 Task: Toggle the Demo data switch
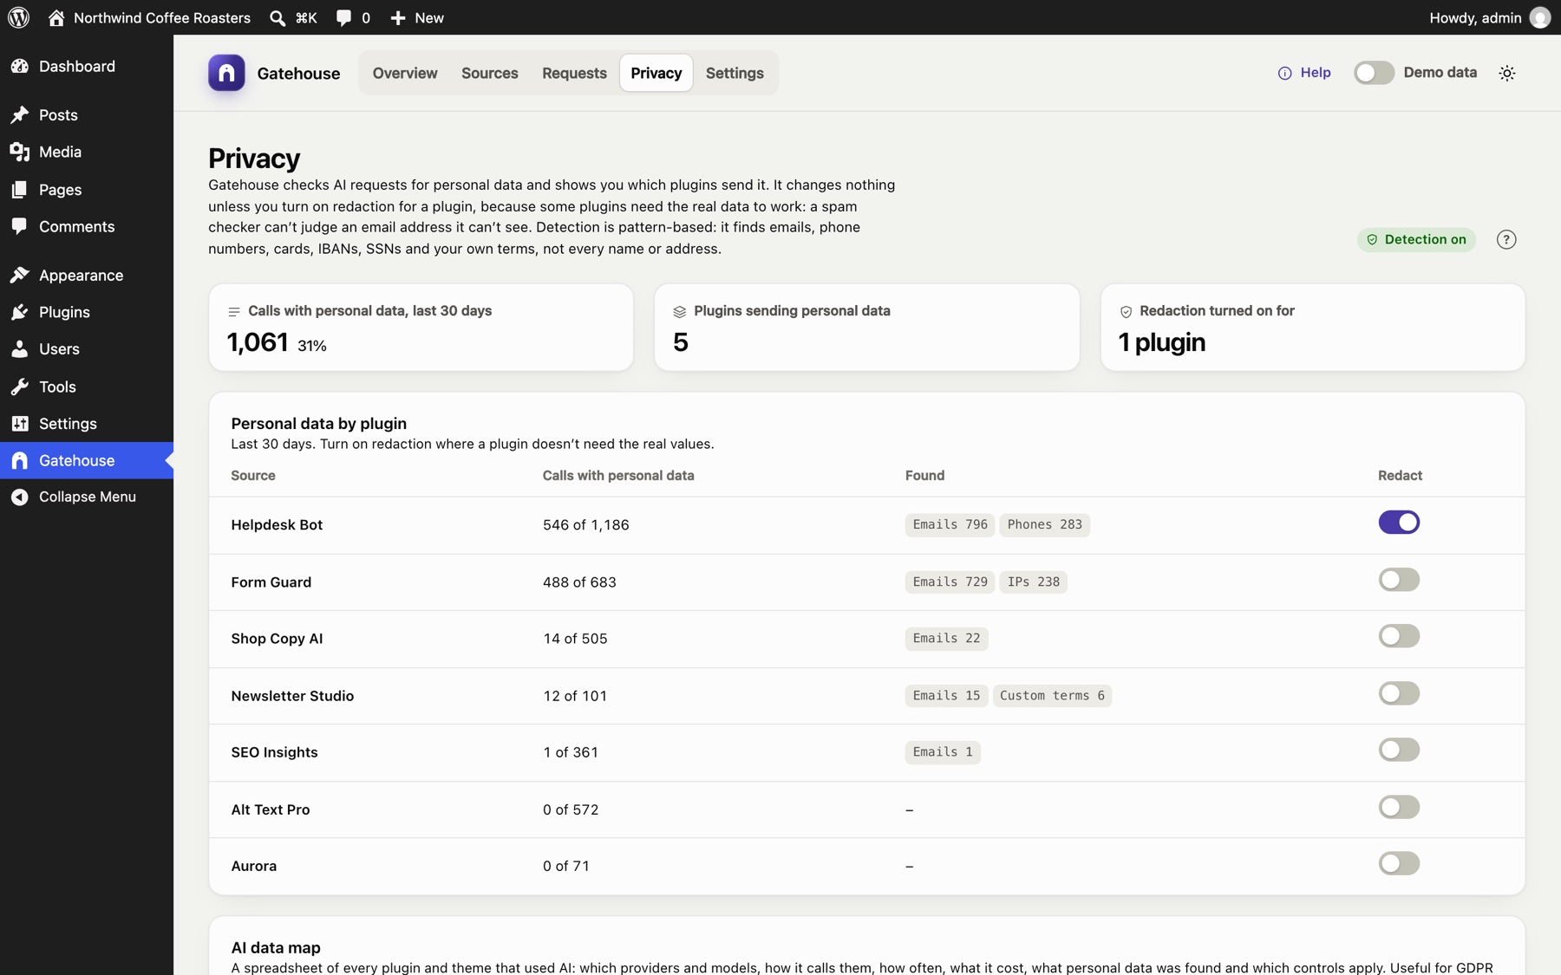coord(1374,73)
